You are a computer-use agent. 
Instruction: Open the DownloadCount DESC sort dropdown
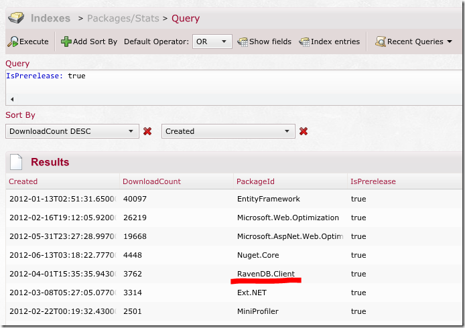point(72,131)
